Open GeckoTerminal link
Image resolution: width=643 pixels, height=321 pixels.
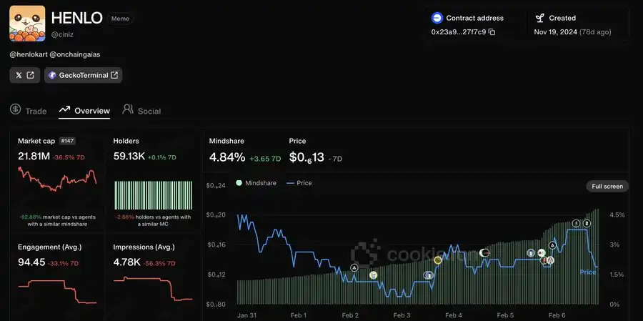pos(83,75)
